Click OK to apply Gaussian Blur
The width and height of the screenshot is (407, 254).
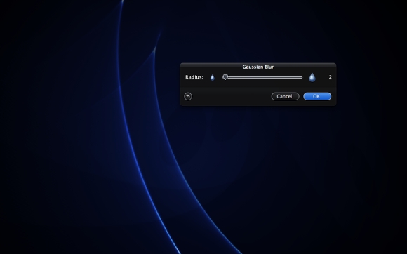[x=317, y=97]
